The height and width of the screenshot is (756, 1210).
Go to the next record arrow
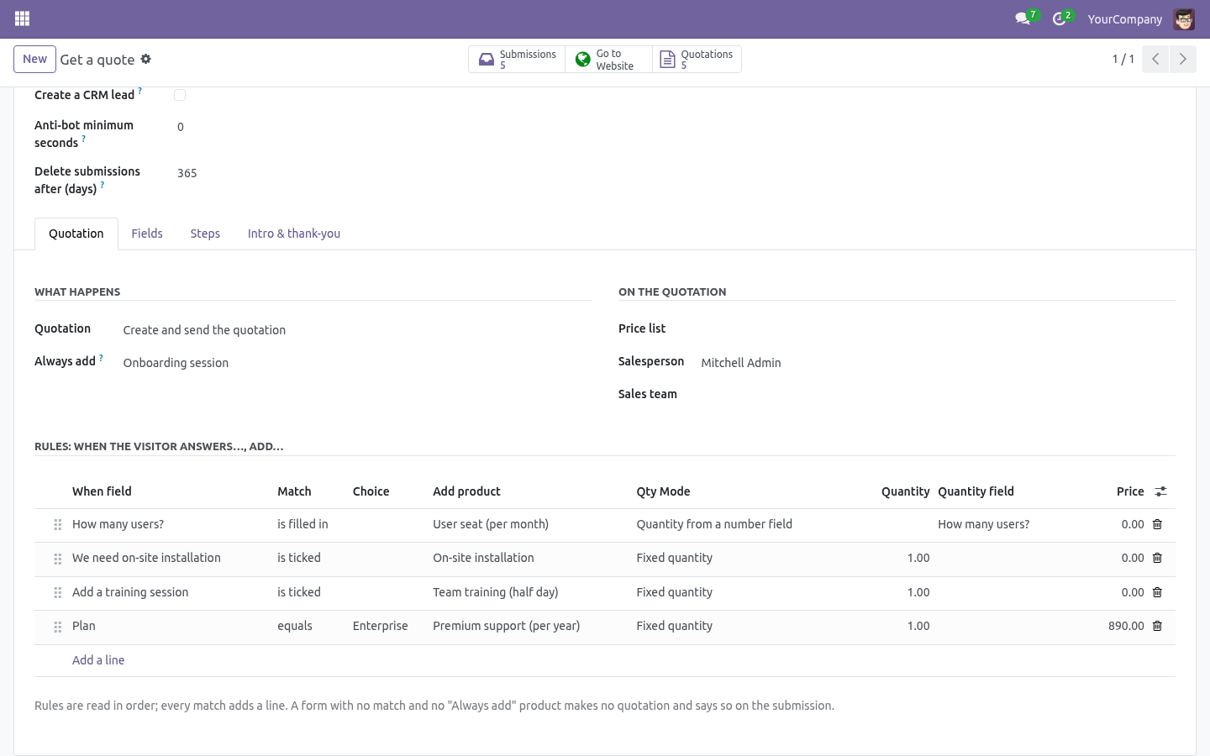(x=1182, y=59)
